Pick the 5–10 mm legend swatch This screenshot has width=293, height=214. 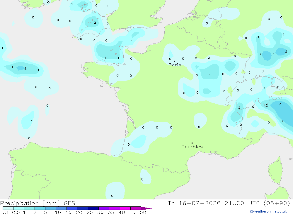51,208
